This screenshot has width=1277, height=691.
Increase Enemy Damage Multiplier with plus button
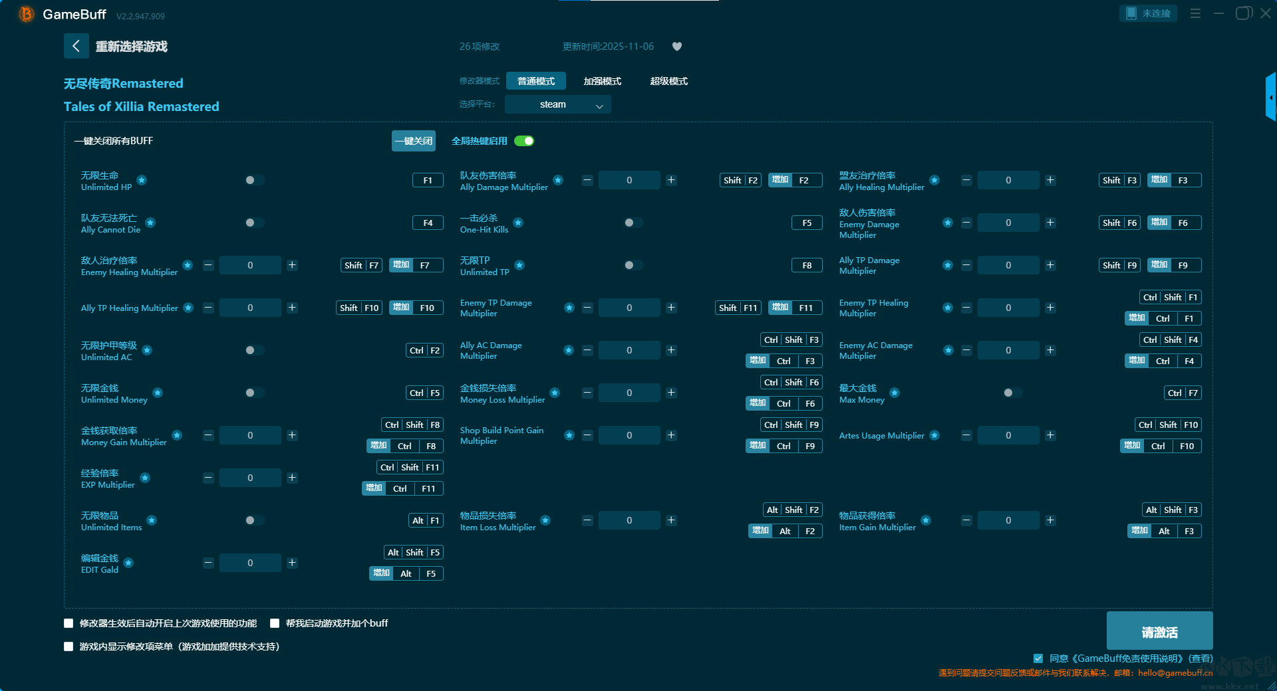[1050, 223]
